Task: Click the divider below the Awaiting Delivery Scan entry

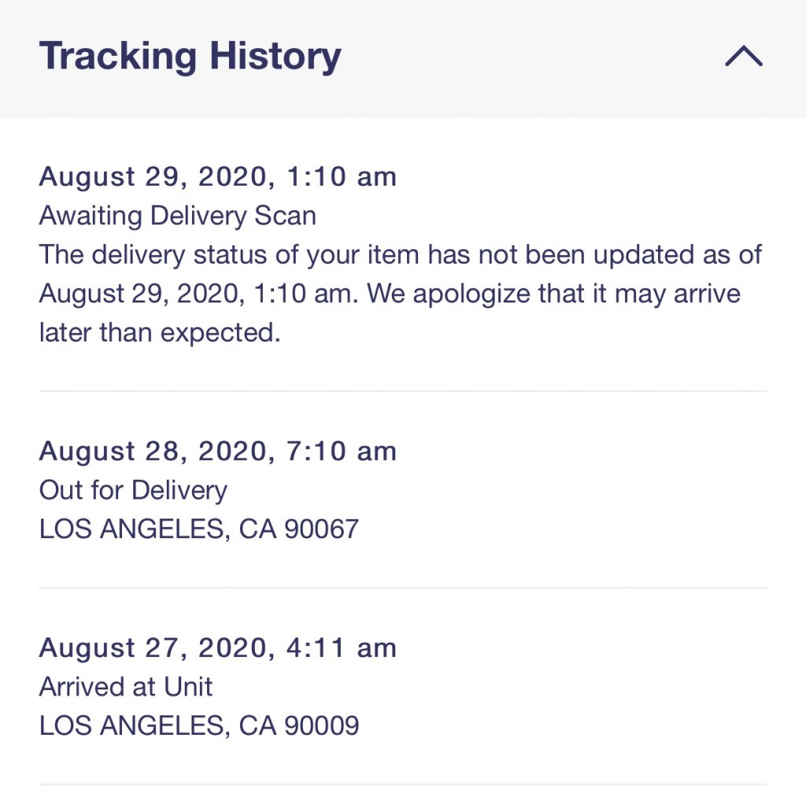Action: [402, 391]
